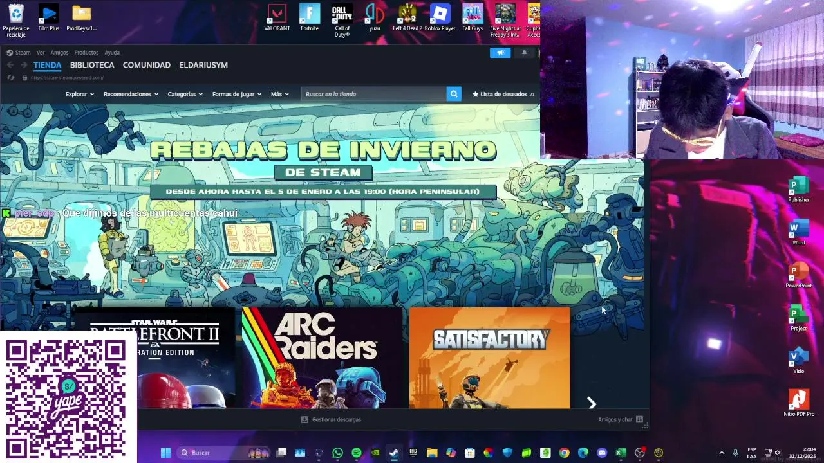Select Papelera de reciclaje icon
This screenshot has width=824, height=463.
[x=16, y=21]
